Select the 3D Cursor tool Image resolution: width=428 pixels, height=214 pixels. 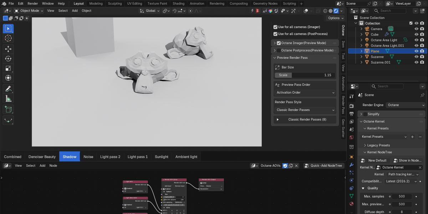[x=8, y=38]
